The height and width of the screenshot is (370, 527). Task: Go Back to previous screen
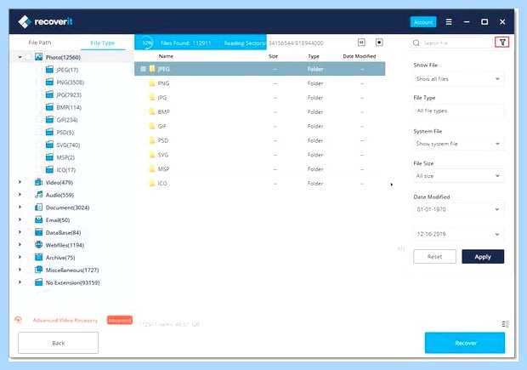pos(58,343)
